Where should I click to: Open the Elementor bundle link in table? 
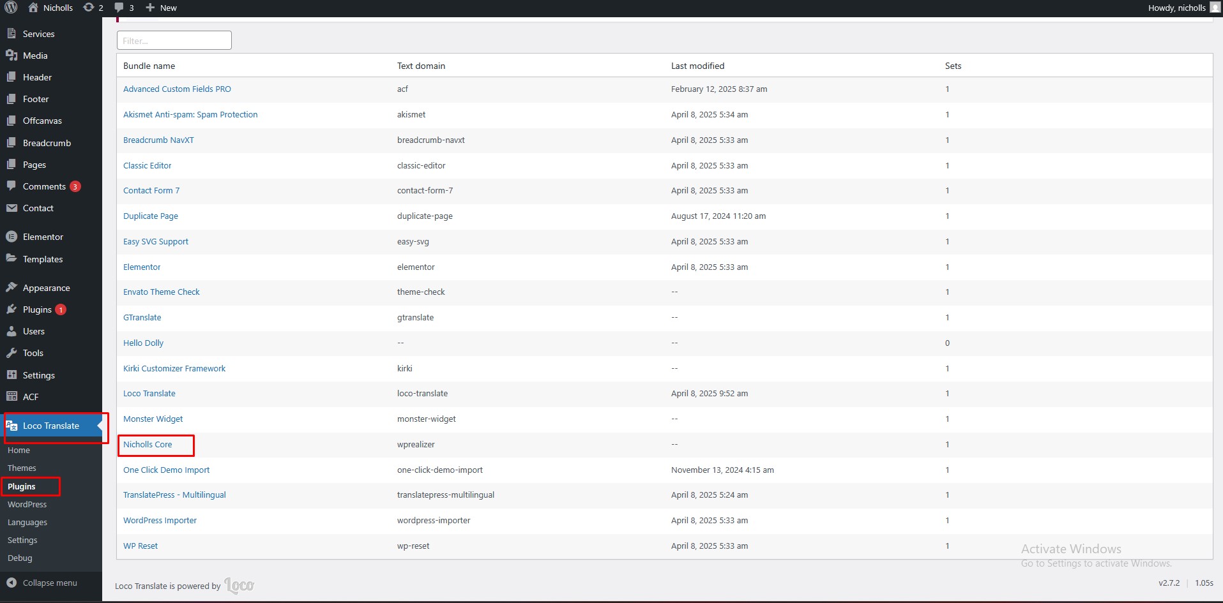coord(142,267)
